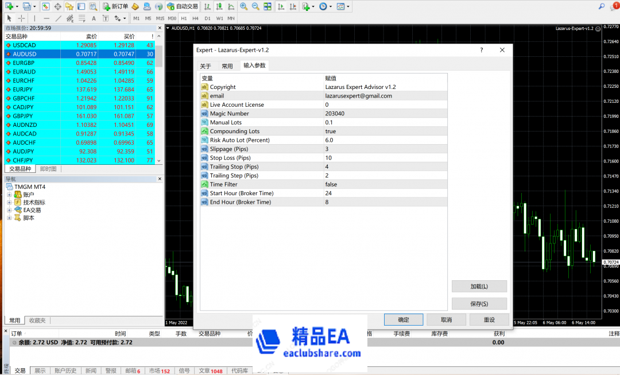
Task: Click the 取消 button
Action: (446, 320)
